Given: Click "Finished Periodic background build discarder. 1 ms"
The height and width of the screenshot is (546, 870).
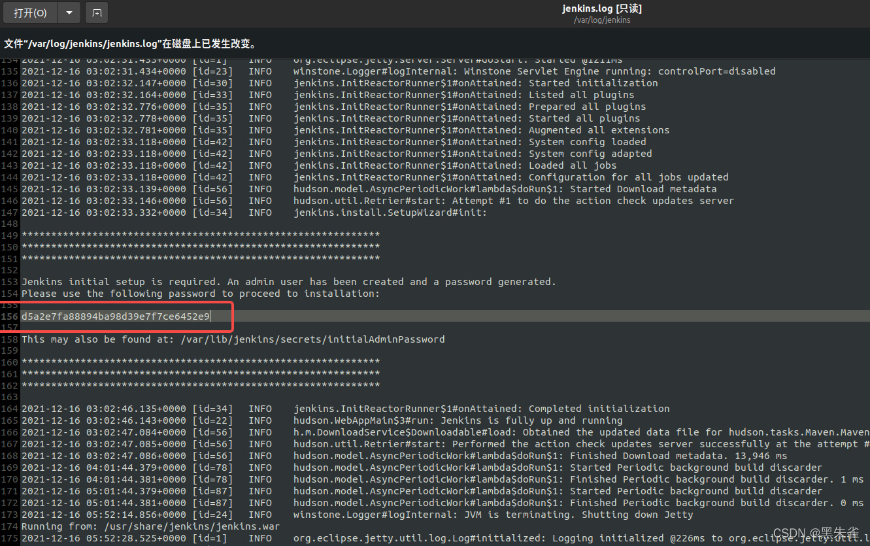Looking at the screenshot, I should [x=443, y=479].
